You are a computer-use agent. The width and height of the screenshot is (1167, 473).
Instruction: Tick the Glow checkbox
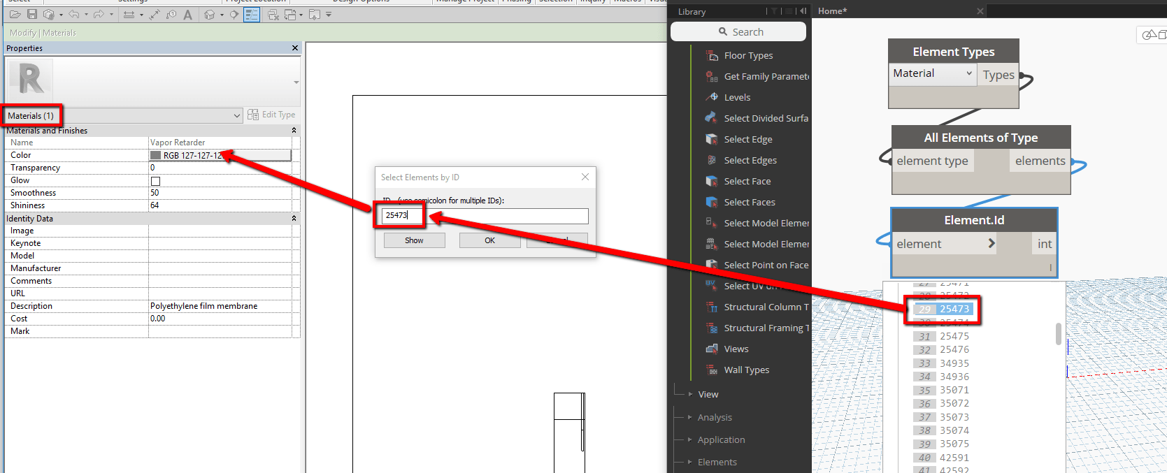coord(155,181)
